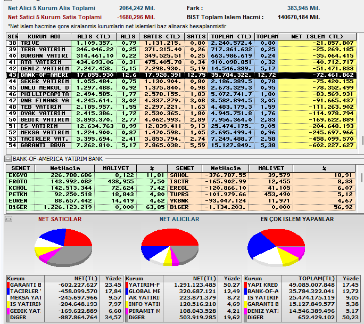Click the TUPRS stock row
Viewport: 364px width, 324px height.
261,195
